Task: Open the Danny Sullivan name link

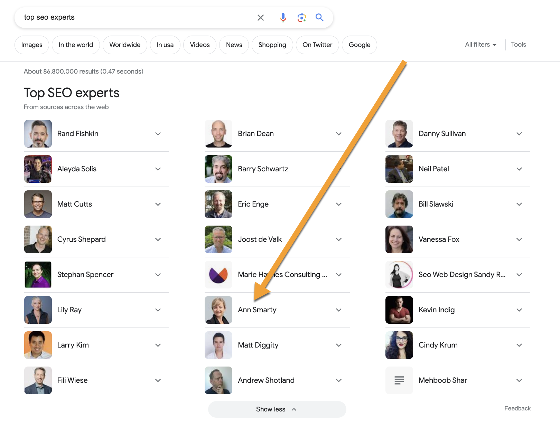Action: [442, 134]
